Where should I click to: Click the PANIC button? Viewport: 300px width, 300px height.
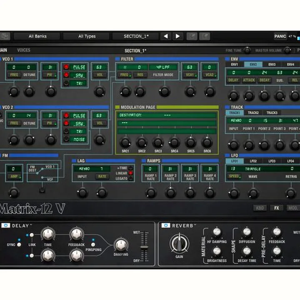(x=280, y=36)
